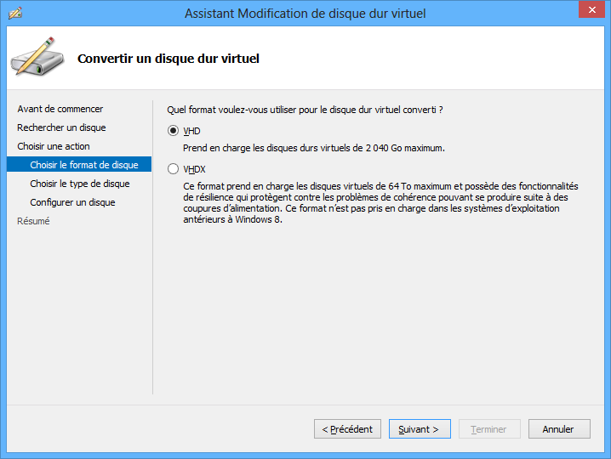This screenshot has width=611, height=459.
Task: Click the "Résumé" step in the sidebar
Action: (33, 221)
